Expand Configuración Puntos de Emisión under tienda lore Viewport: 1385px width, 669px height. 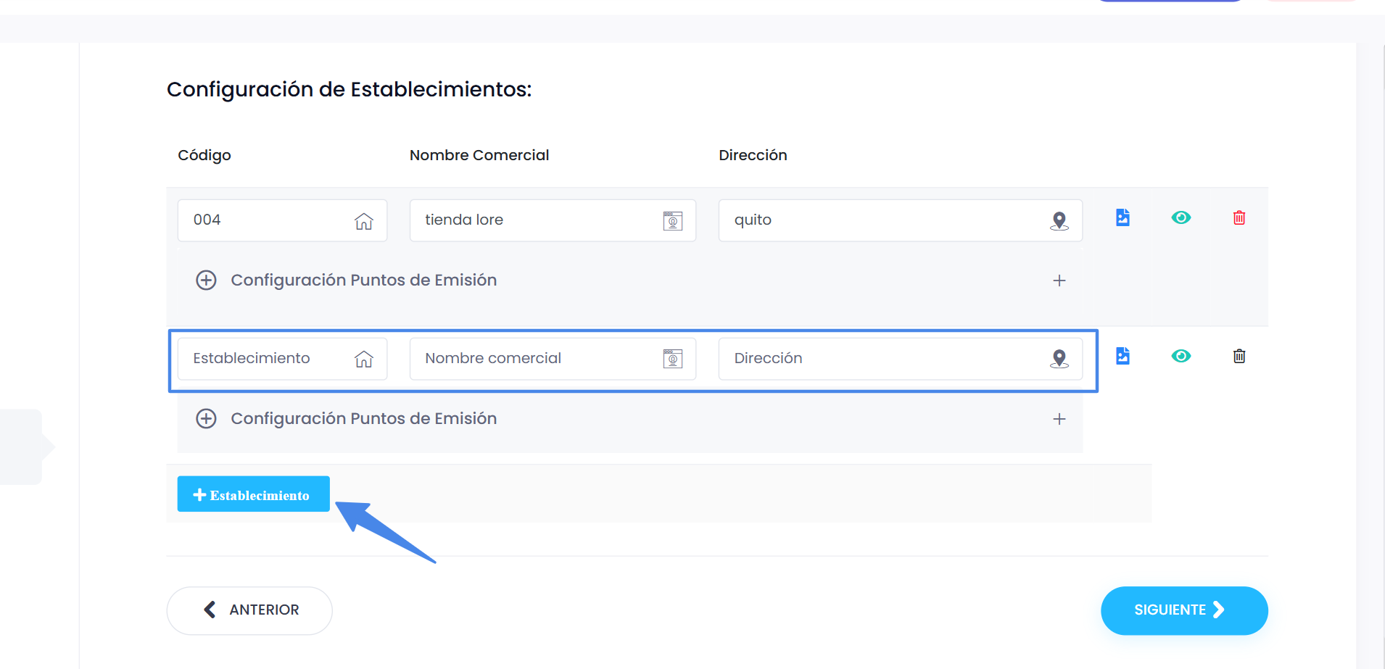pos(206,280)
